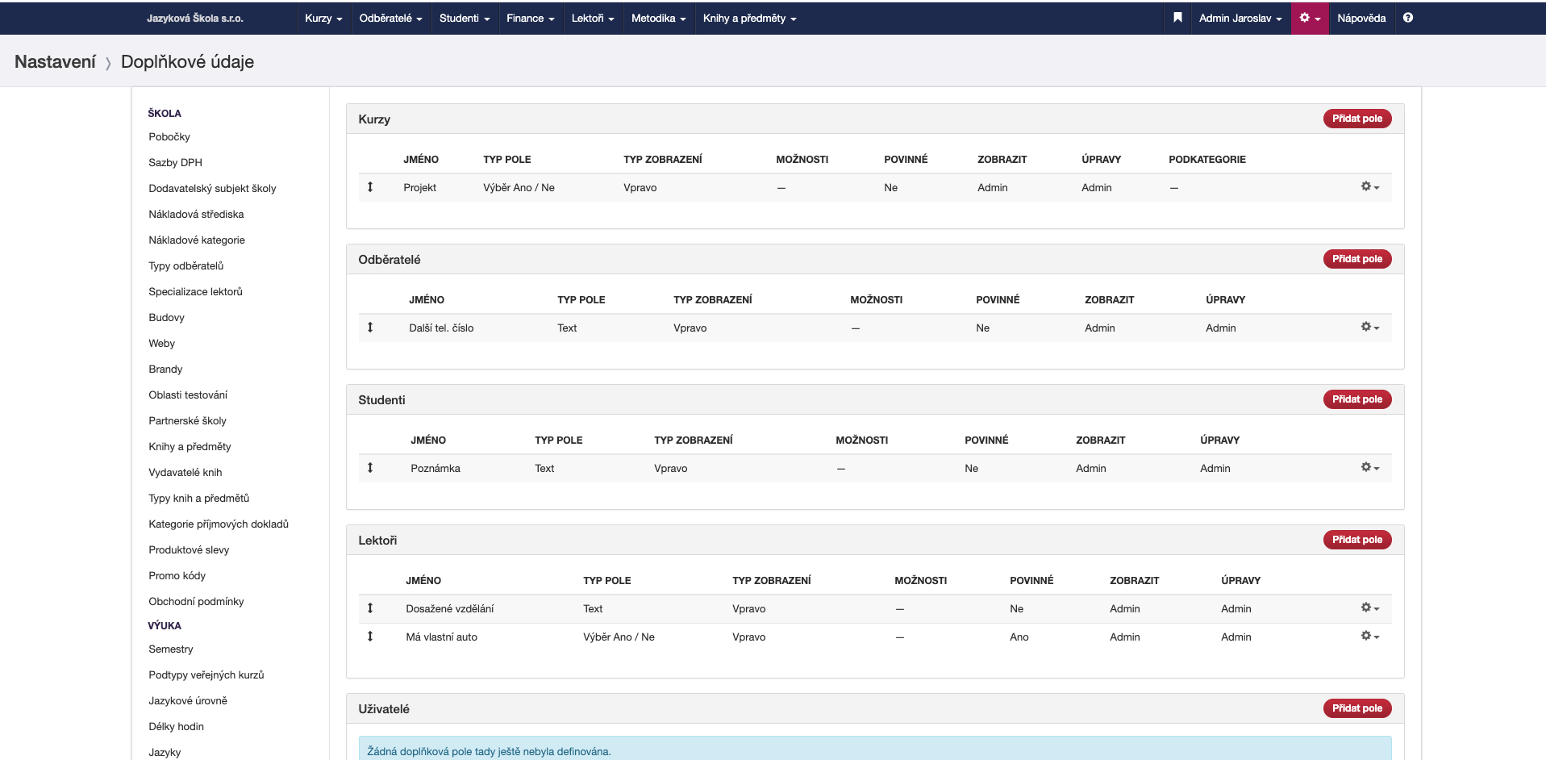The height and width of the screenshot is (760, 1546).
Task: Click the Dosažené vzdělání field name
Action: click(450, 609)
